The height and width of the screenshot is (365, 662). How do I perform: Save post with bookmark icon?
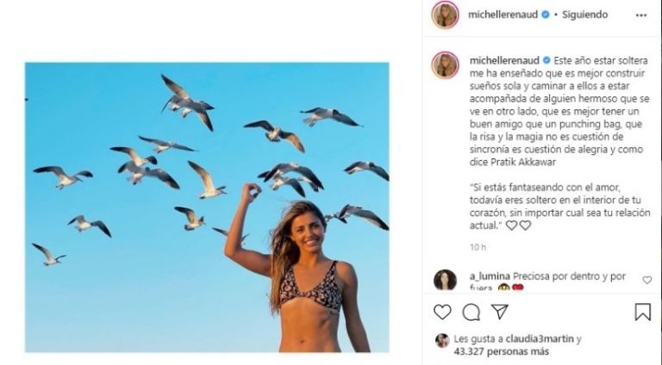tap(642, 312)
